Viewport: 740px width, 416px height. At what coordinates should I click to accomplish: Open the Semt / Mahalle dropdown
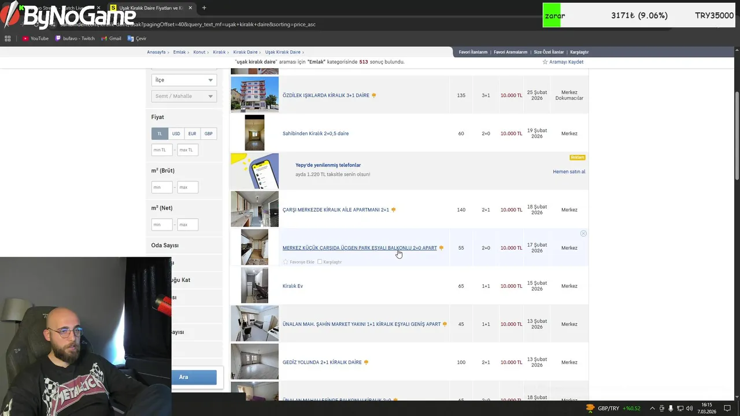click(x=184, y=96)
